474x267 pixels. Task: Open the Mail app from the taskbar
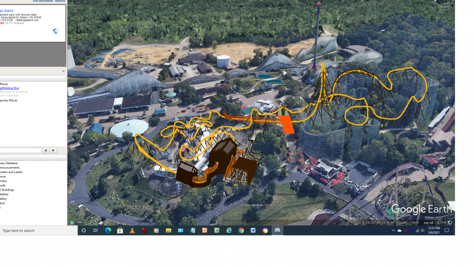[x=181, y=230]
